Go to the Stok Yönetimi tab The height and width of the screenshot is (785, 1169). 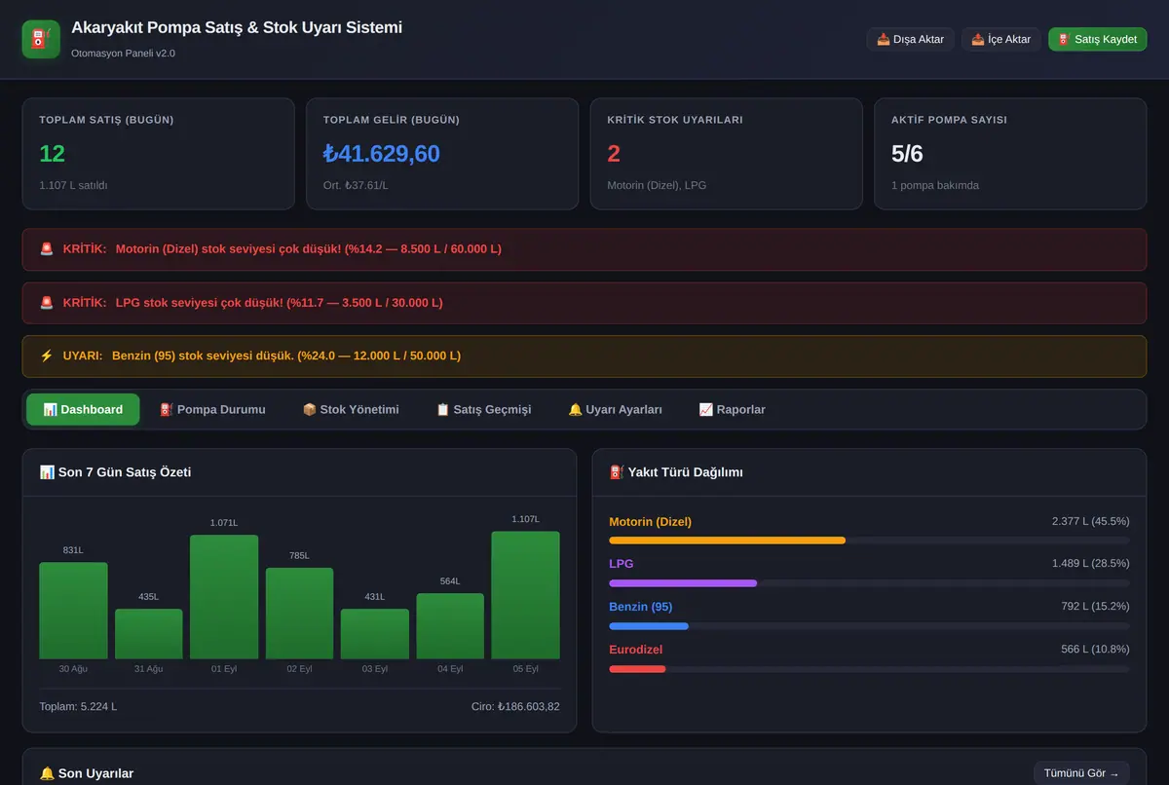(x=351, y=410)
